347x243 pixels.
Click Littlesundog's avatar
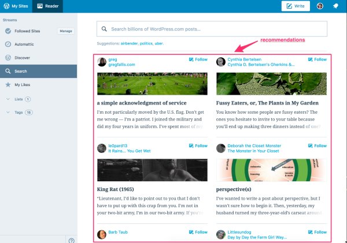tap(221, 234)
